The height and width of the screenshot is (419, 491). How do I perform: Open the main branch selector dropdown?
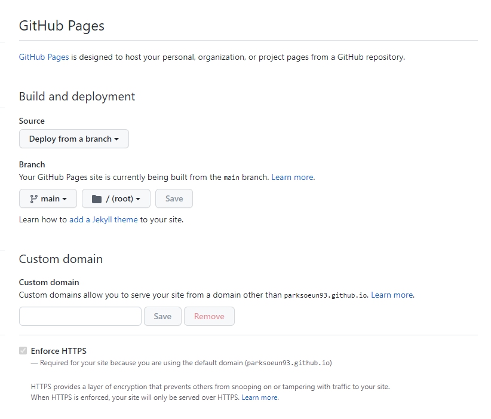click(x=48, y=198)
